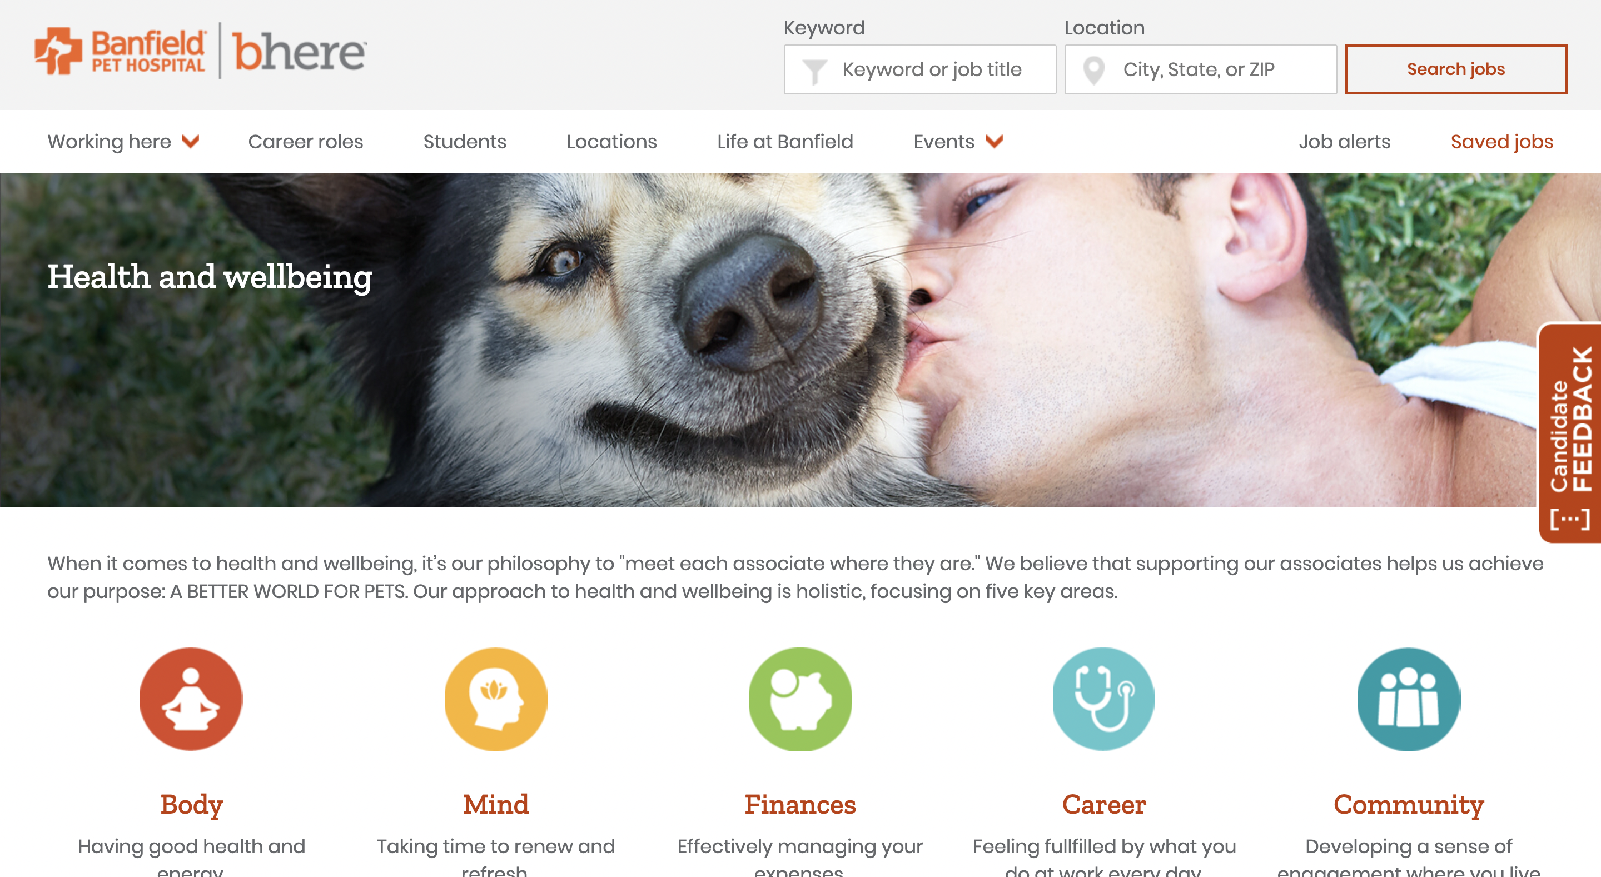Open the Job alerts link
The image size is (1601, 877).
coord(1344,142)
